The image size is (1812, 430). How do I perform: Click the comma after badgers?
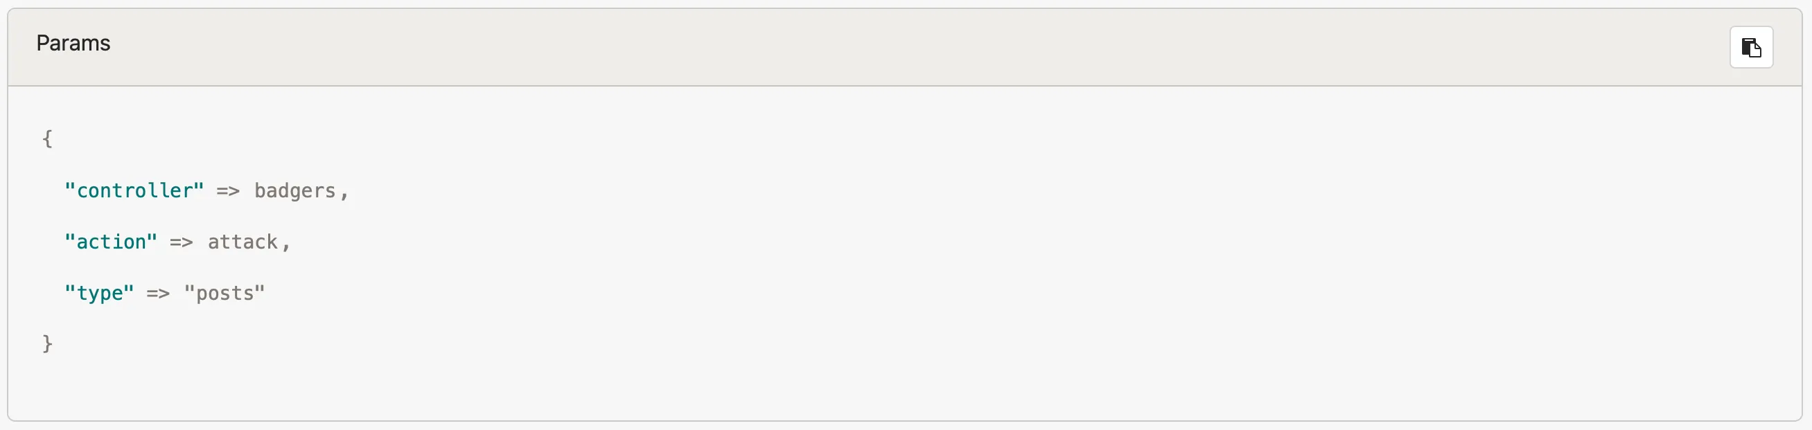(x=344, y=192)
